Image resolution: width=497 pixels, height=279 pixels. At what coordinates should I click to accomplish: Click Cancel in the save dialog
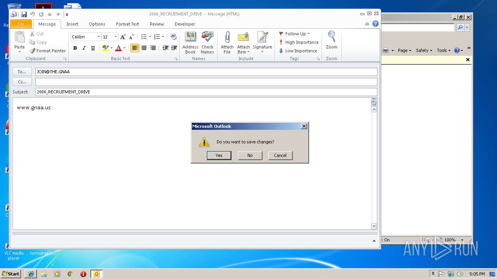tap(280, 155)
